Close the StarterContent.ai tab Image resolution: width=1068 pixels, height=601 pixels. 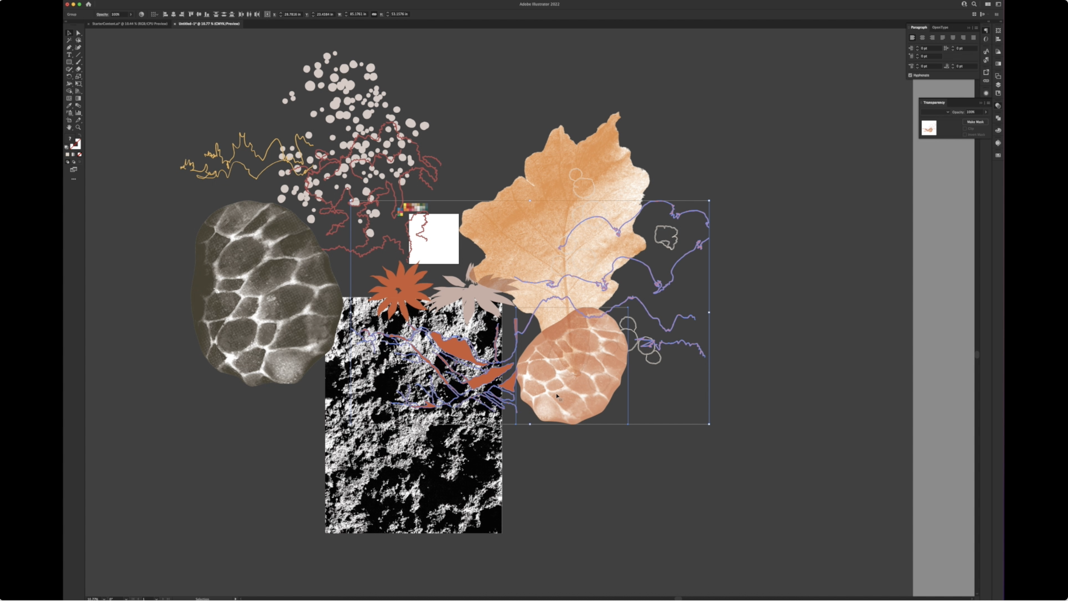(x=88, y=24)
